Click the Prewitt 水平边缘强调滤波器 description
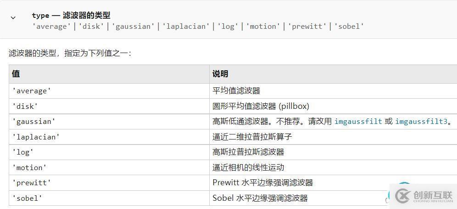 [x=263, y=183]
